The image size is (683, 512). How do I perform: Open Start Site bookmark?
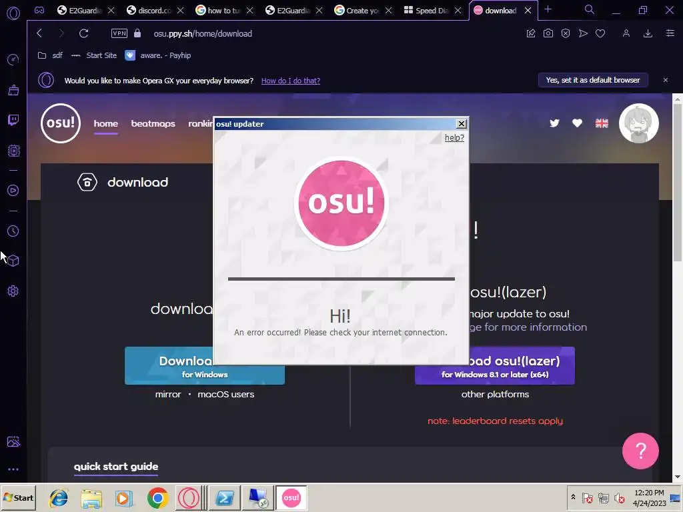point(93,55)
